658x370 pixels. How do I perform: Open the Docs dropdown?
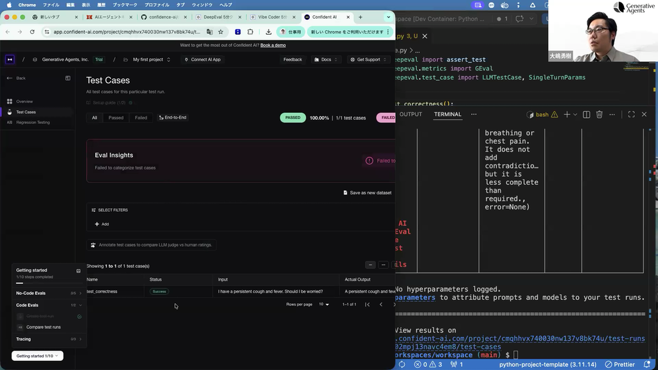coord(326,60)
